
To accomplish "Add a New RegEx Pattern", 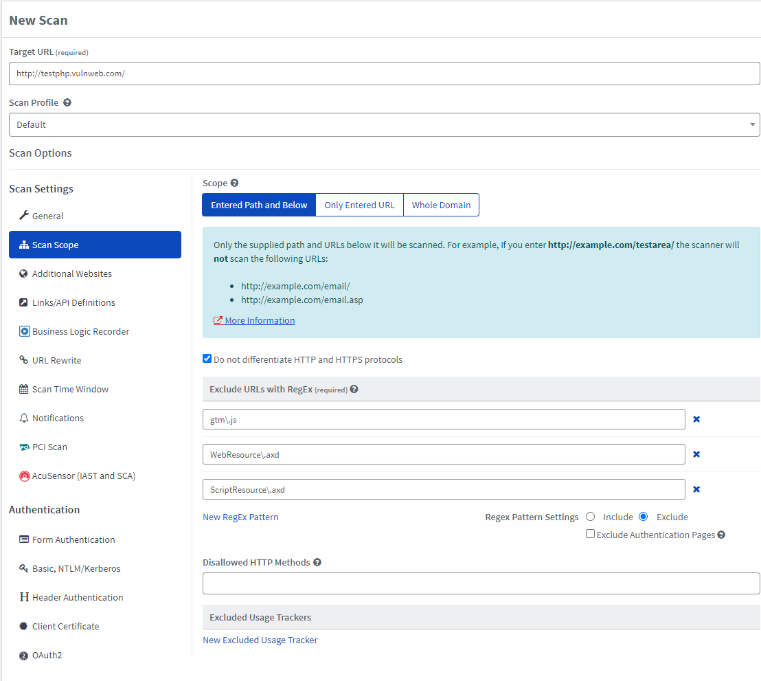I will tap(240, 517).
